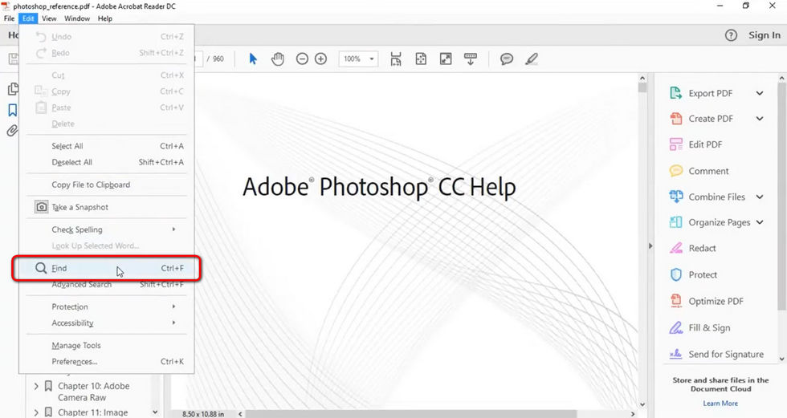Open the View menu
This screenshot has width=787, height=418.
(x=49, y=18)
